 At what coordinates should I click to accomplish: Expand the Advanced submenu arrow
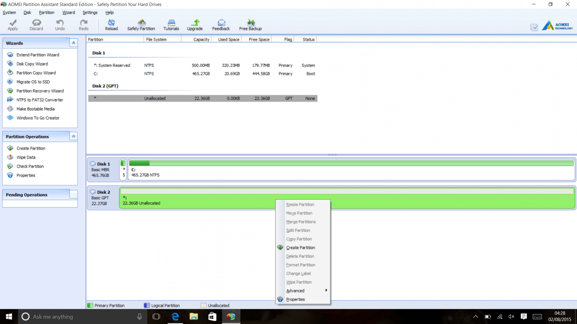click(x=326, y=290)
